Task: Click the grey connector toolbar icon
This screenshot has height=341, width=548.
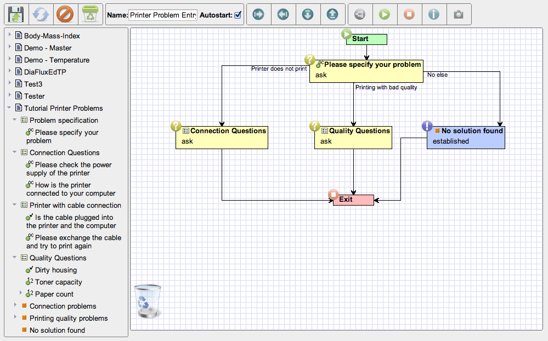Action: (x=360, y=14)
